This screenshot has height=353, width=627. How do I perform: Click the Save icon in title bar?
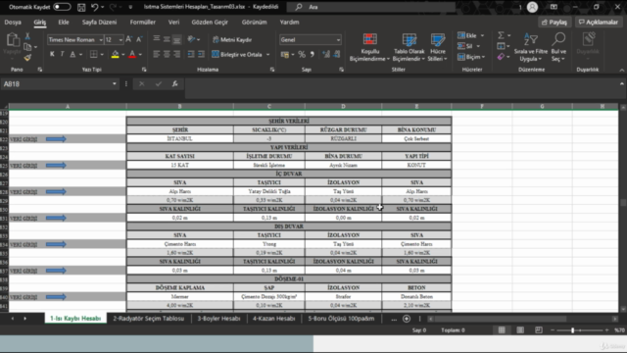(81, 7)
